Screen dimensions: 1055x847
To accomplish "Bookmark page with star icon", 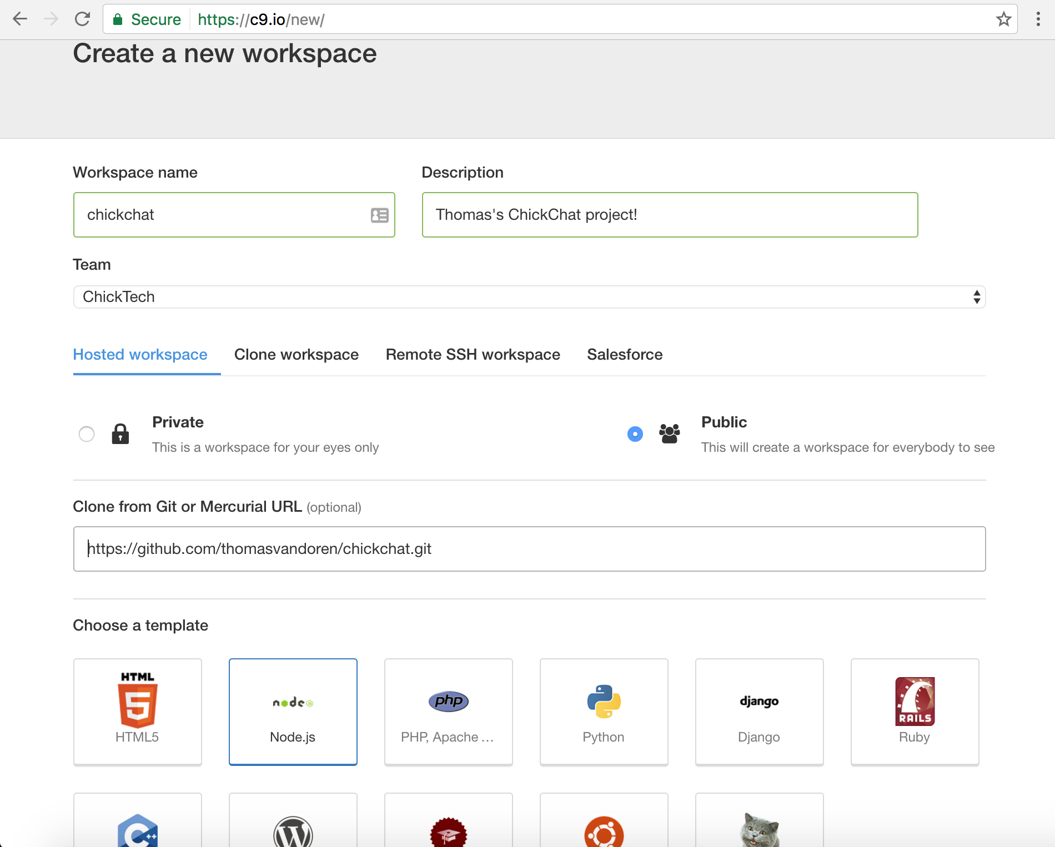I will 1003,19.
